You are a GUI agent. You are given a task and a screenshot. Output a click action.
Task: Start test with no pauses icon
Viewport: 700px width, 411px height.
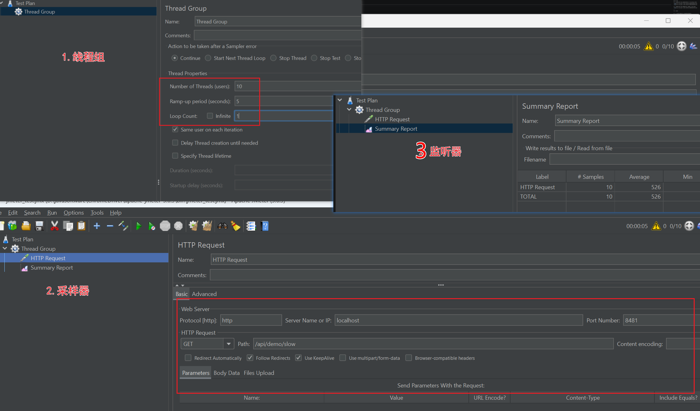pos(152,226)
